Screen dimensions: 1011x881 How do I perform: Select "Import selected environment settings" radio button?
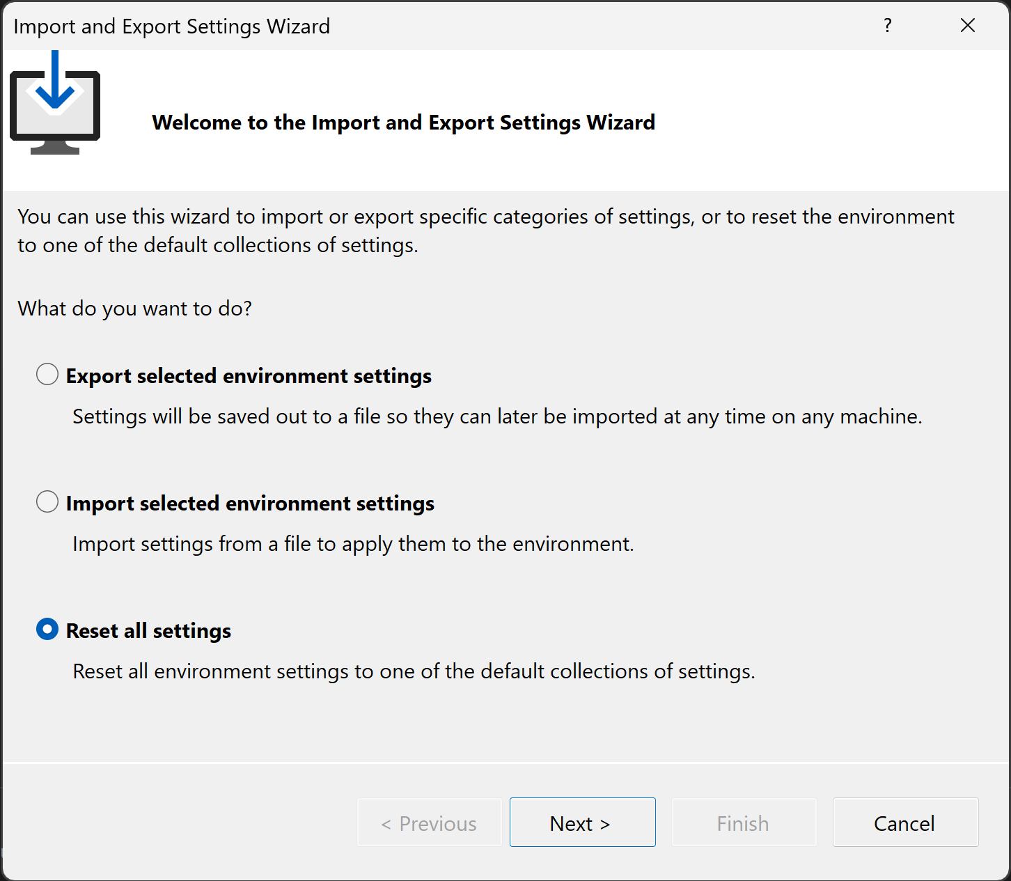pos(47,501)
